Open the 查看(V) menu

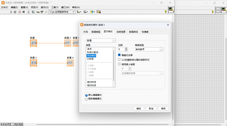[x=24, y=7]
